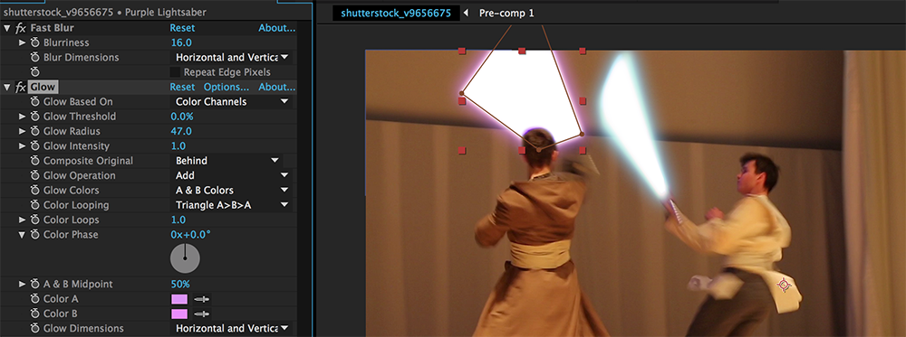The height and width of the screenshot is (337, 906).
Task: Click the Color Loops value 1.0
Action: tap(178, 220)
